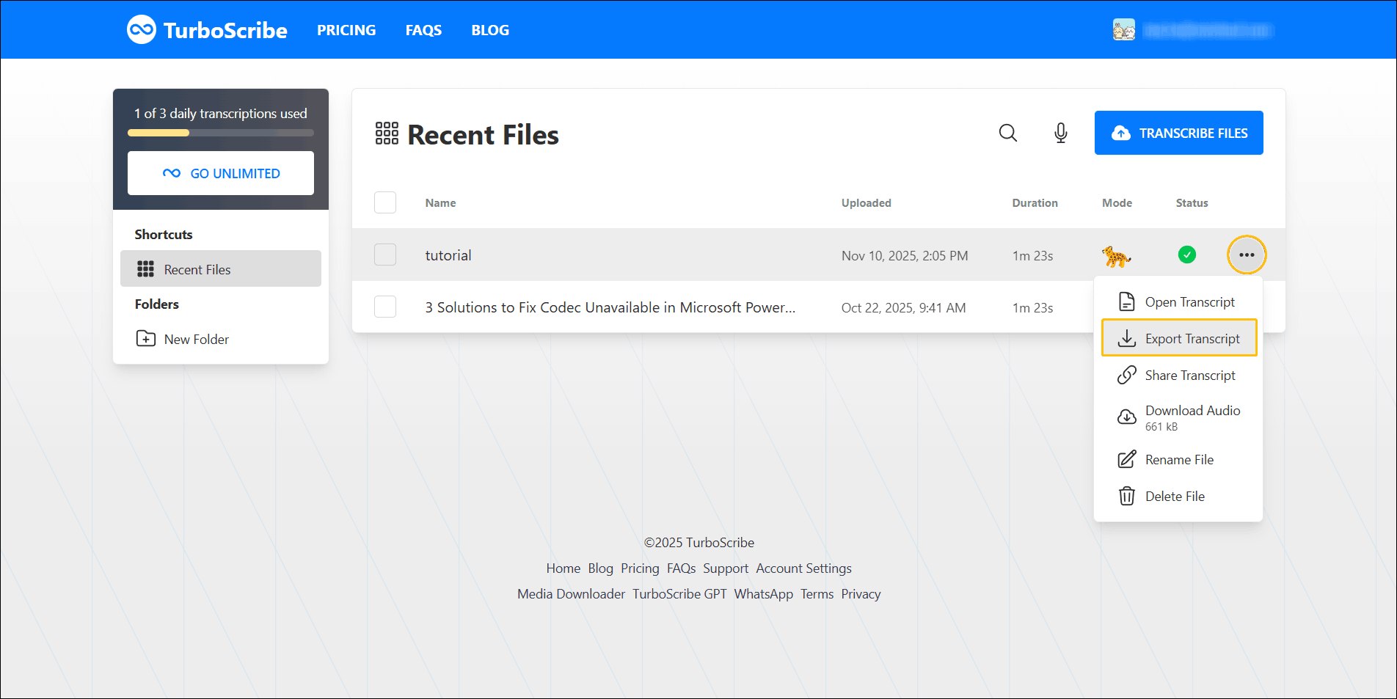Open the three-dot options menu for tutorial
The height and width of the screenshot is (699, 1397).
1247,255
